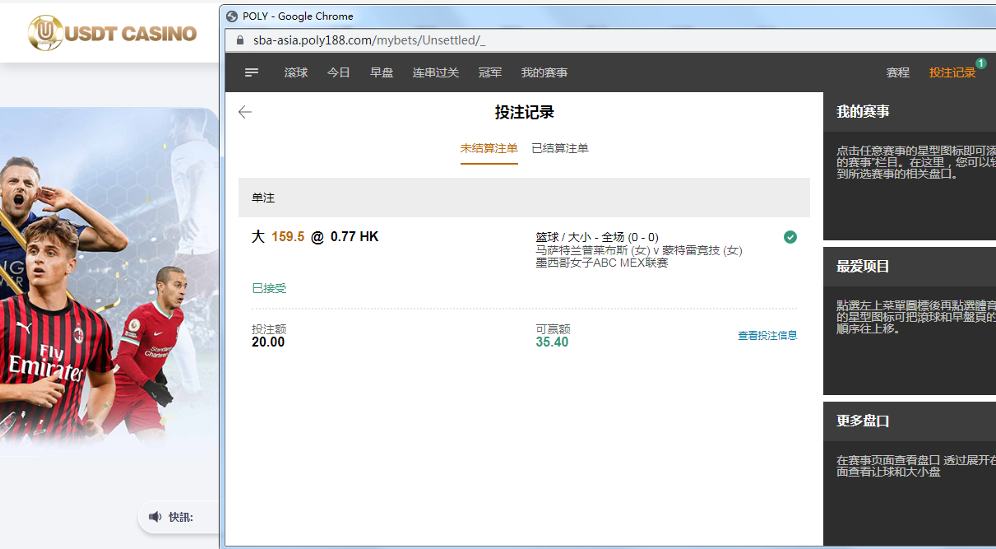Click the 查看投注信息 link
This screenshot has width=996, height=549.
click(x=767, y=336)
